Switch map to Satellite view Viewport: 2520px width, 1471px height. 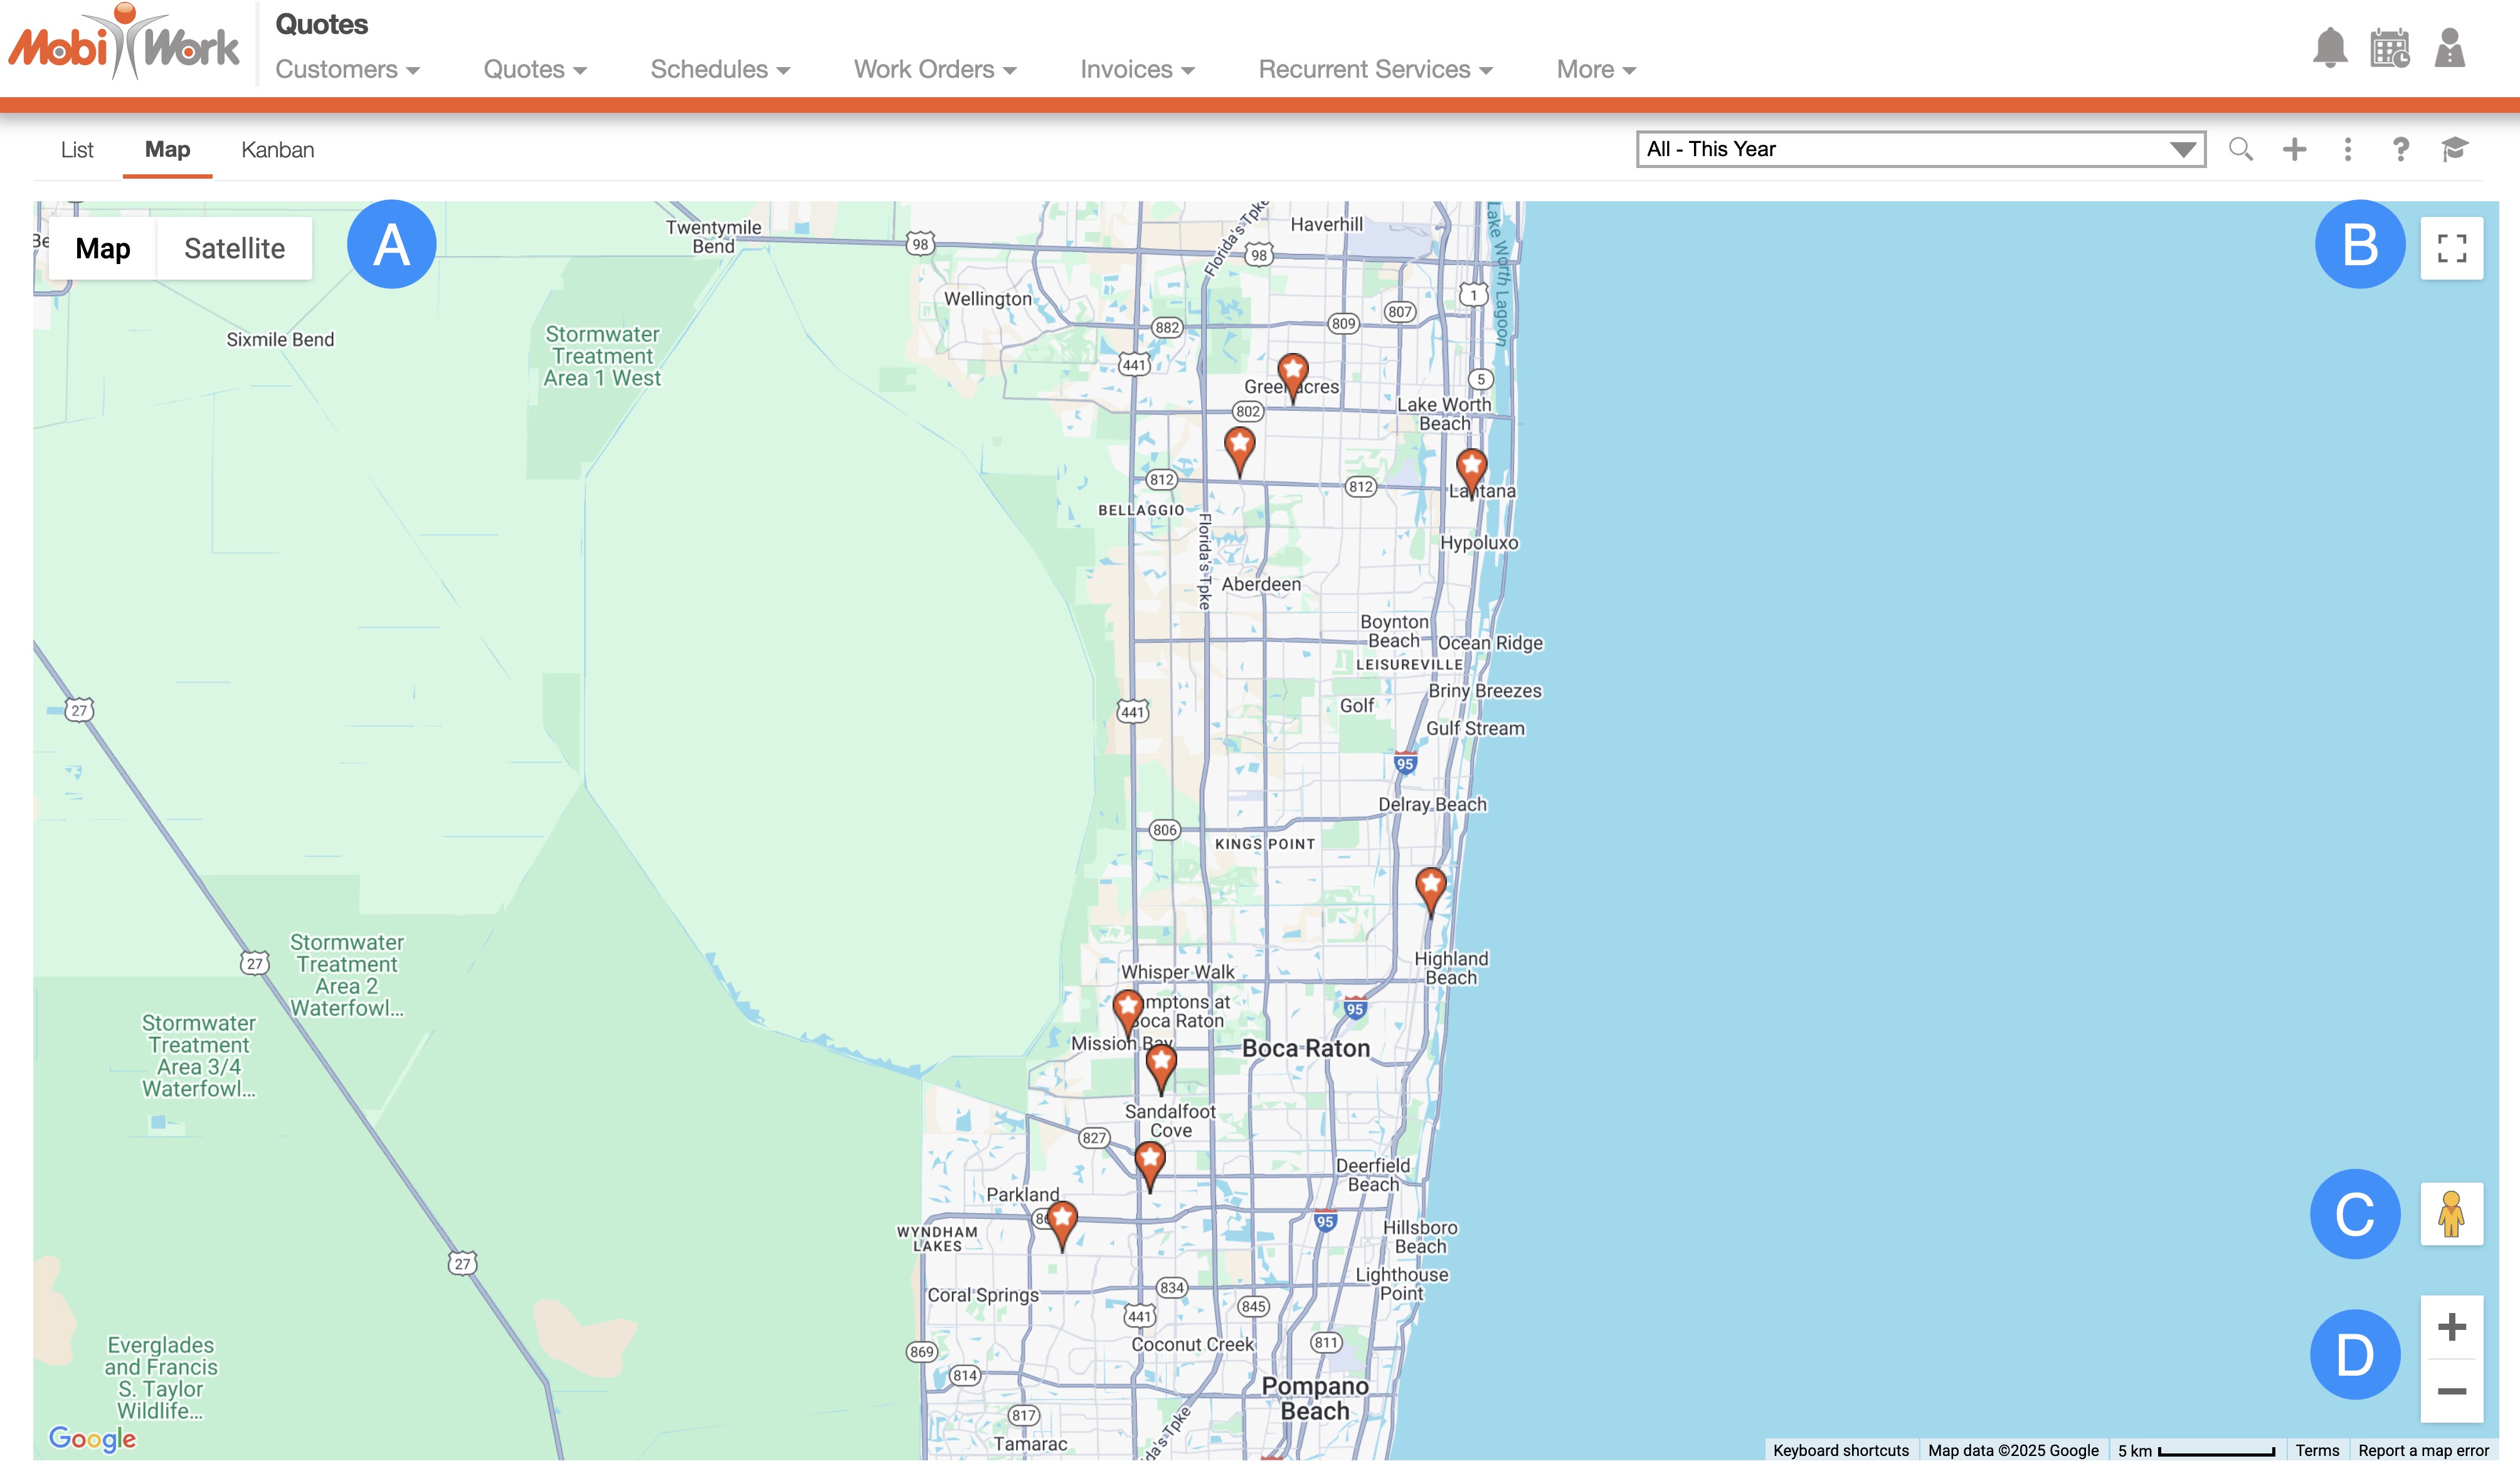point(234,249)
